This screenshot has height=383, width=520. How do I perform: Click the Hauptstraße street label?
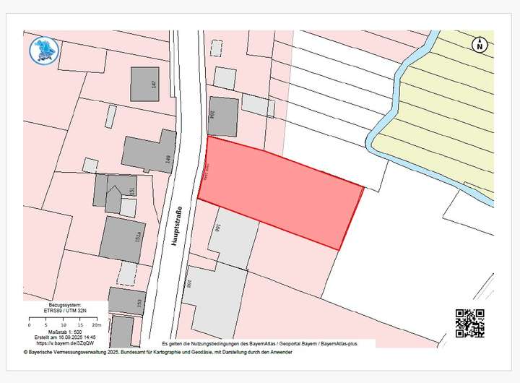[x=175, y=226]
